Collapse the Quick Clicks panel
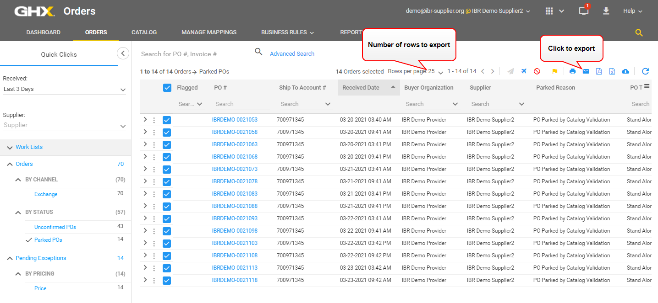This screenshot has height=303, width=658. [x=123, y=53]
